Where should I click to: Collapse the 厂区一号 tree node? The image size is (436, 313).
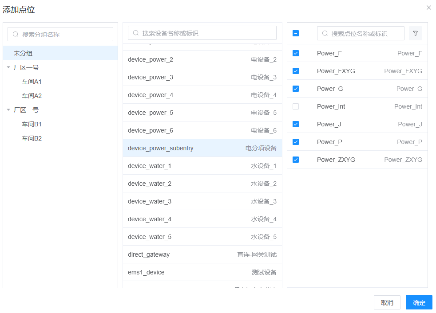click(x=8, y=67)
